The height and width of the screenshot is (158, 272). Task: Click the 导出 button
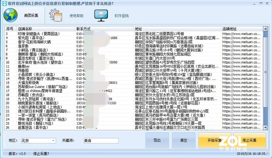[x=157, y=140]
